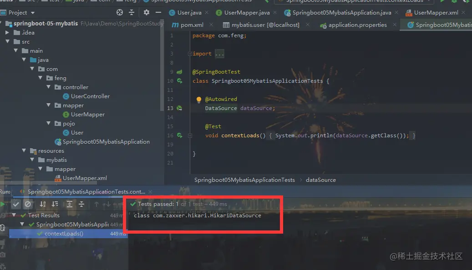Screen dimensions: 472x270
Task: Close the User.java editor tab
Action: click(207, 12)
